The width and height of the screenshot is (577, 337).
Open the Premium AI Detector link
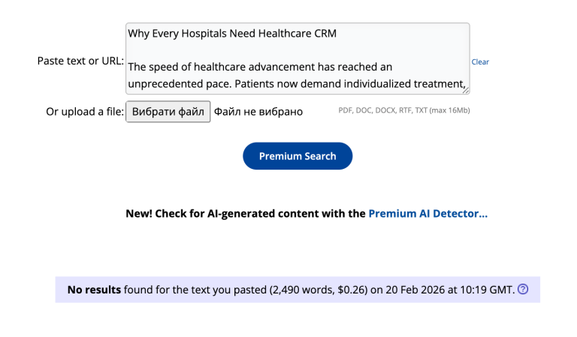point(427,213)
